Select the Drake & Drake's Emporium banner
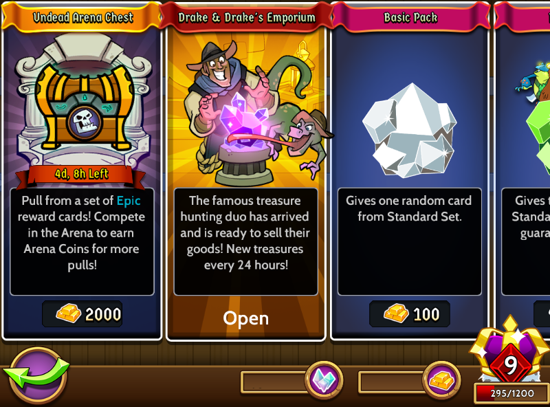 [247, 17]
